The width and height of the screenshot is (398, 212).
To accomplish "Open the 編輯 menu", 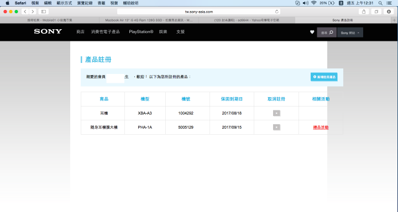I will [x=48, y=3].
